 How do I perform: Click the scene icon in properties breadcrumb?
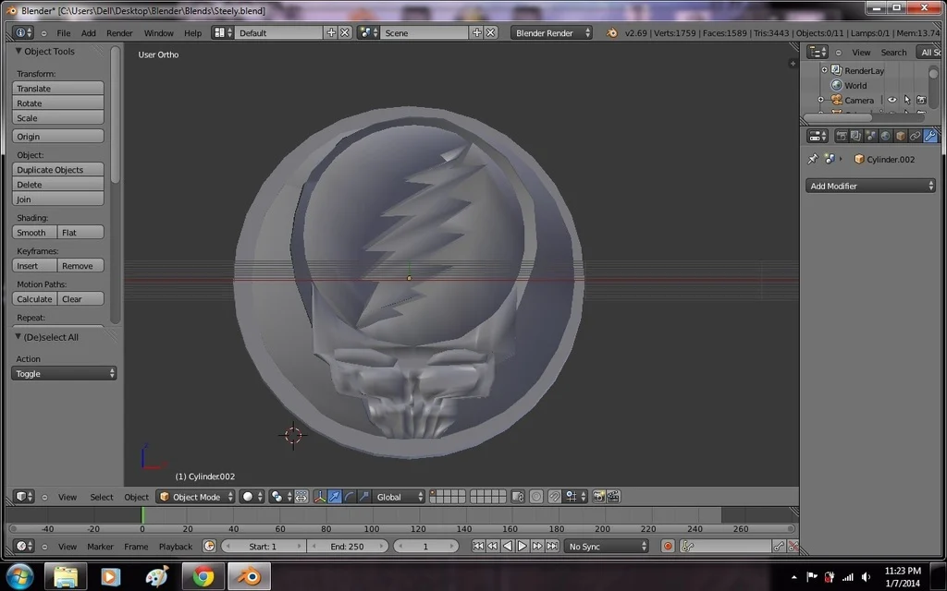click(x=830, y=159)
